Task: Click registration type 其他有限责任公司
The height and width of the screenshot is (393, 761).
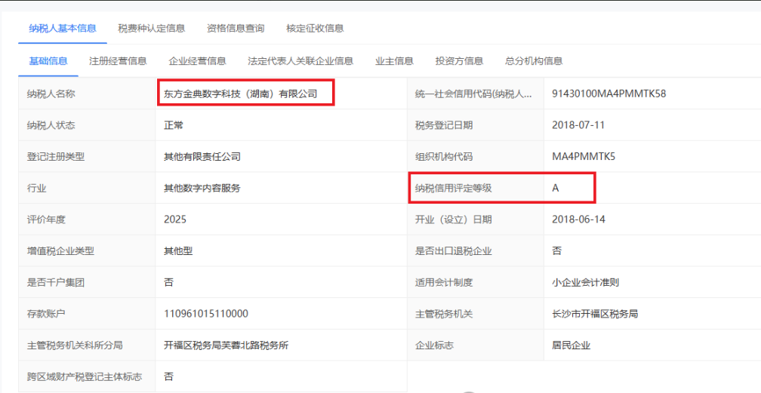Action: coord(202,157)
